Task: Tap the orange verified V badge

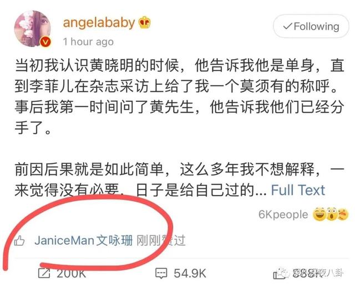Action: pyautogui.click(x=45, y=42)
